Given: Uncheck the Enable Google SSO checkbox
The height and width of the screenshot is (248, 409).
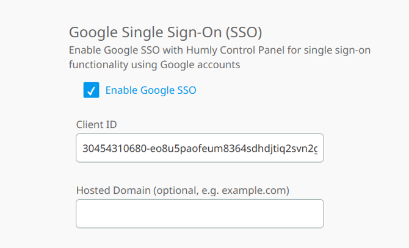Looking at the screenshot, I should (91, 91).
